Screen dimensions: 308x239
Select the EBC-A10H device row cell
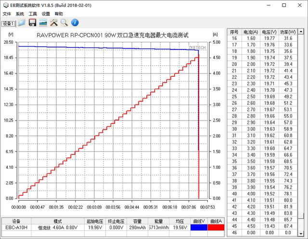click(16, 228)
